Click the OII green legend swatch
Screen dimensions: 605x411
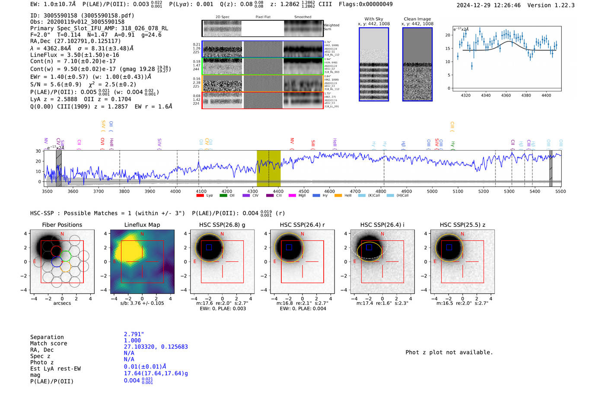(x=223, y=195)
